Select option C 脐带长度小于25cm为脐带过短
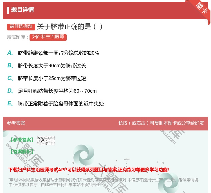211x193 pixels. (x=46, y=78)
